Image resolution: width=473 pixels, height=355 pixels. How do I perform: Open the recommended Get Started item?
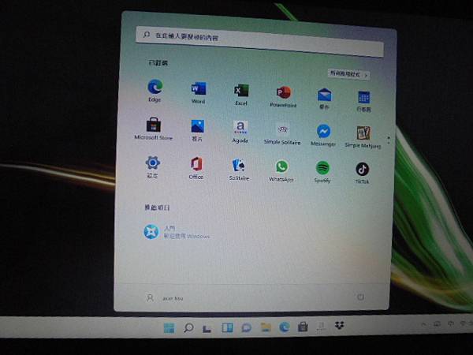click(177, 232)
